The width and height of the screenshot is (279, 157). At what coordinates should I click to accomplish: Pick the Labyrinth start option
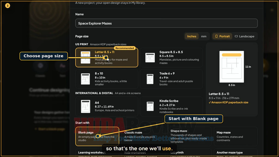(x=190, y=153)
